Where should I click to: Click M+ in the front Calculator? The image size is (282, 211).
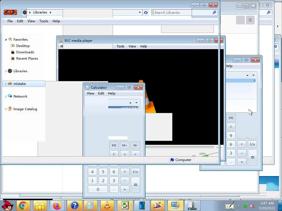[125, 145]
